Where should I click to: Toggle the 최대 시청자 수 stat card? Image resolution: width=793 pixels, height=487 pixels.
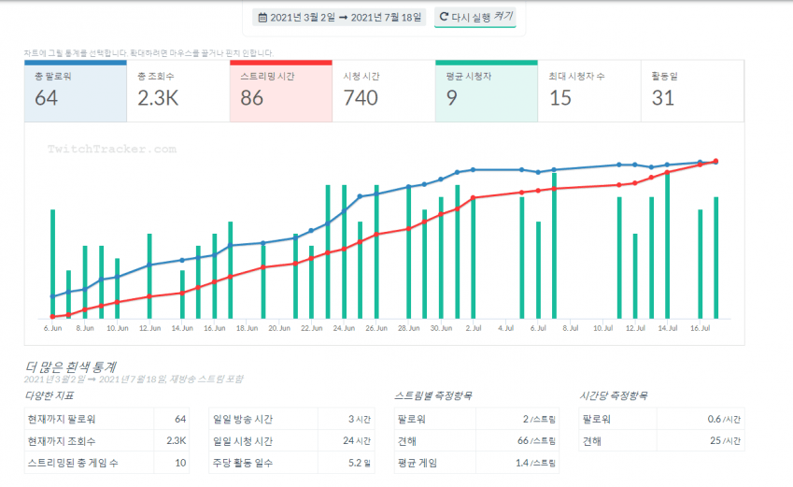(589, 91)
